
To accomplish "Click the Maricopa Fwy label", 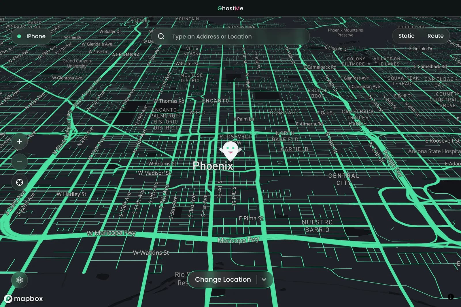I will pos(238,240).
